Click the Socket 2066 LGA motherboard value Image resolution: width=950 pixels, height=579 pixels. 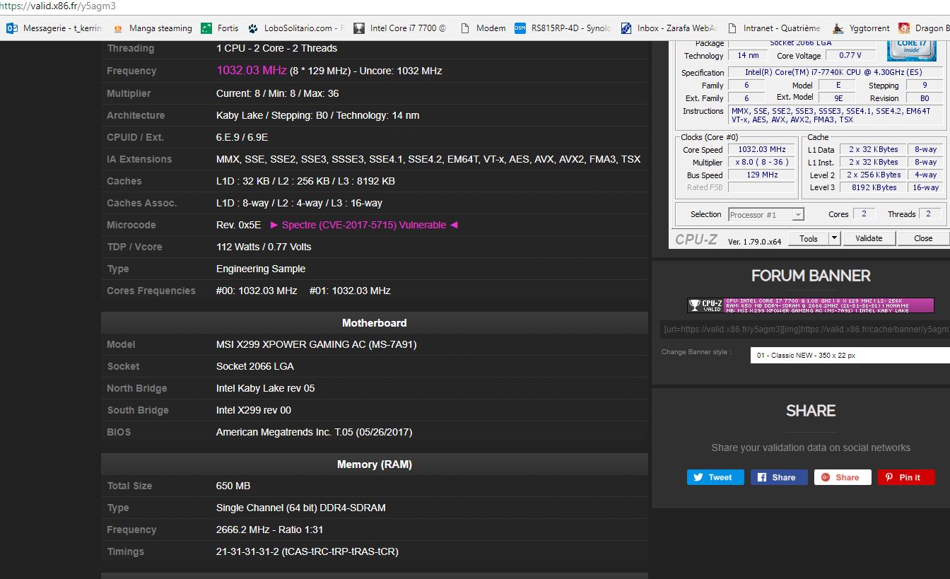click(x=255, y=366)
